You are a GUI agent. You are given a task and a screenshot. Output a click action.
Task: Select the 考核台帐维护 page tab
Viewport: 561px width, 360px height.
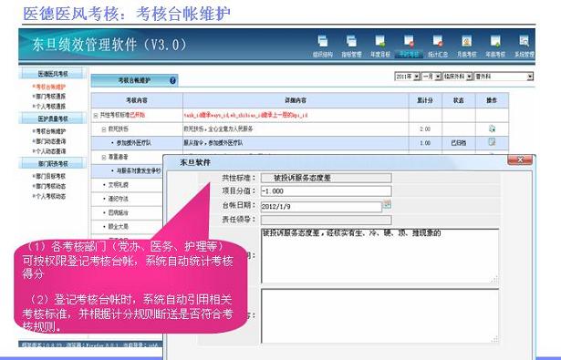(x=134, y=80)
